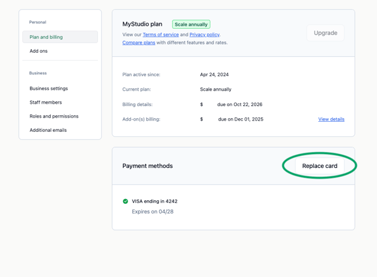Go to Add ons in sidebar
377x277 pixels.
tap(38, 51)
